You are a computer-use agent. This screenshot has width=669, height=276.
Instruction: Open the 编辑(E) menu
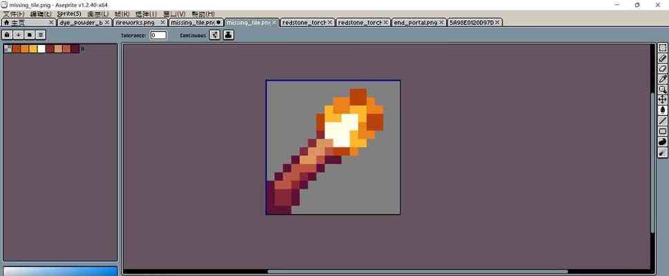click(x=41, y=14)
